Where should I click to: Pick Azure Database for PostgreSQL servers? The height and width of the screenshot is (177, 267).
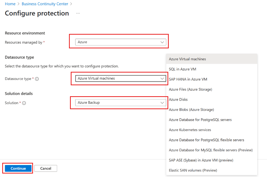pyautogui.click(x=212, y=120)
